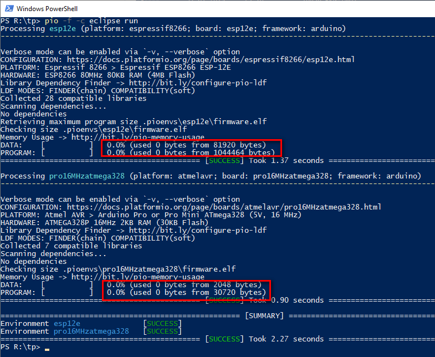This screenshot has height=357, width=435.
Task: Open first bit.ly/pio-memory-usage link
Action: pyautogui.click(x=137, y=137)
